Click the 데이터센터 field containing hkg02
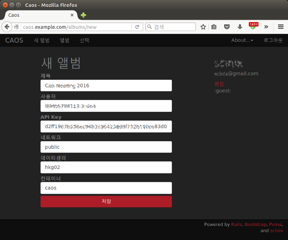This screenshot has width=288, height=240. [106, 168]
